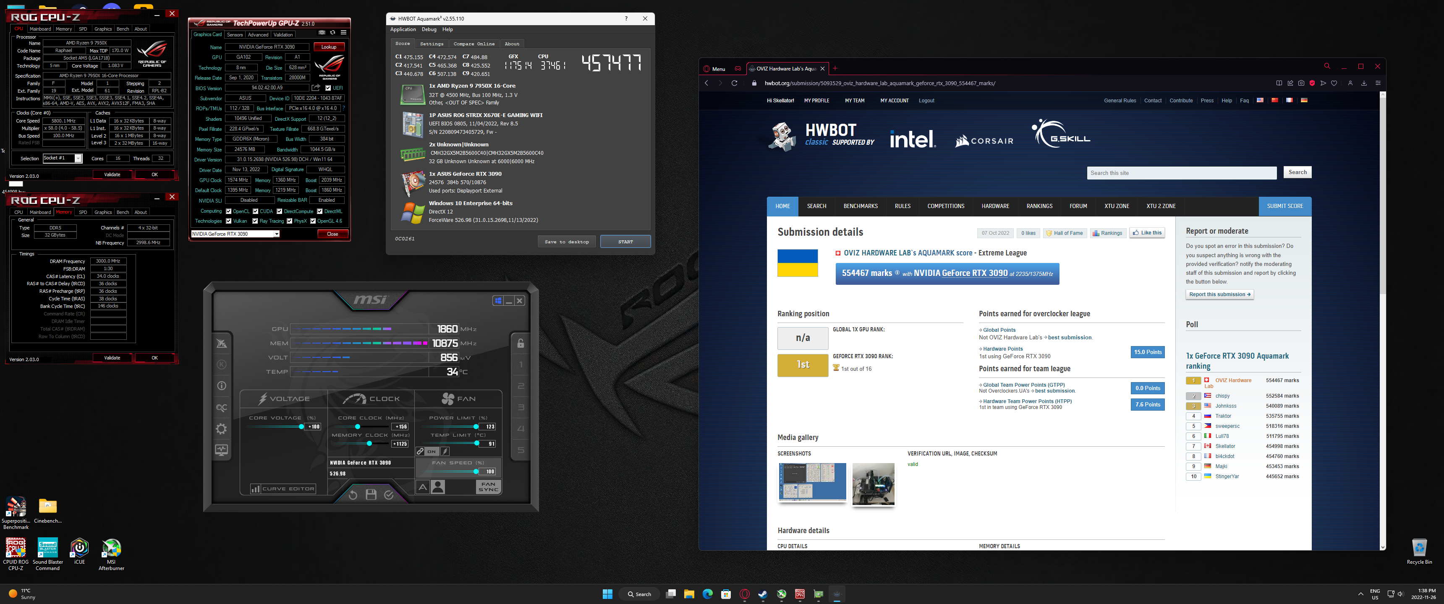Click Afterburner Kombustor K icon

[x=221, y=364]
